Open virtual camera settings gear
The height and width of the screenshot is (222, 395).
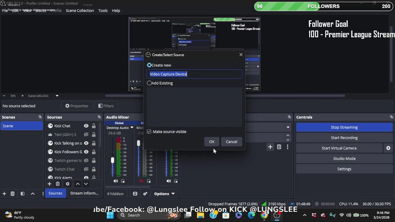pos(388,148)
